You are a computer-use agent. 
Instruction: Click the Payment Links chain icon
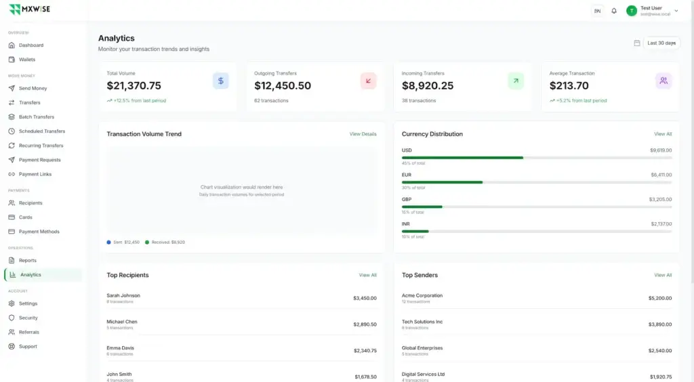[12, 174]
